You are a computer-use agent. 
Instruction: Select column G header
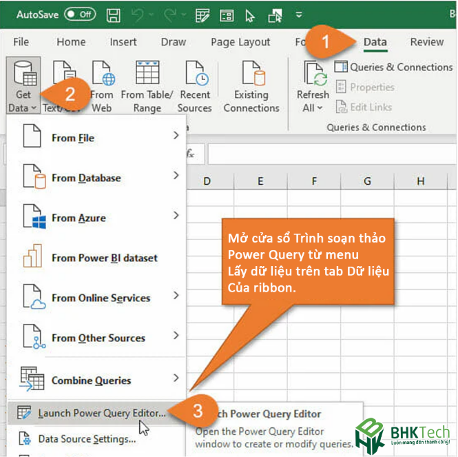(x=368, y=181)
